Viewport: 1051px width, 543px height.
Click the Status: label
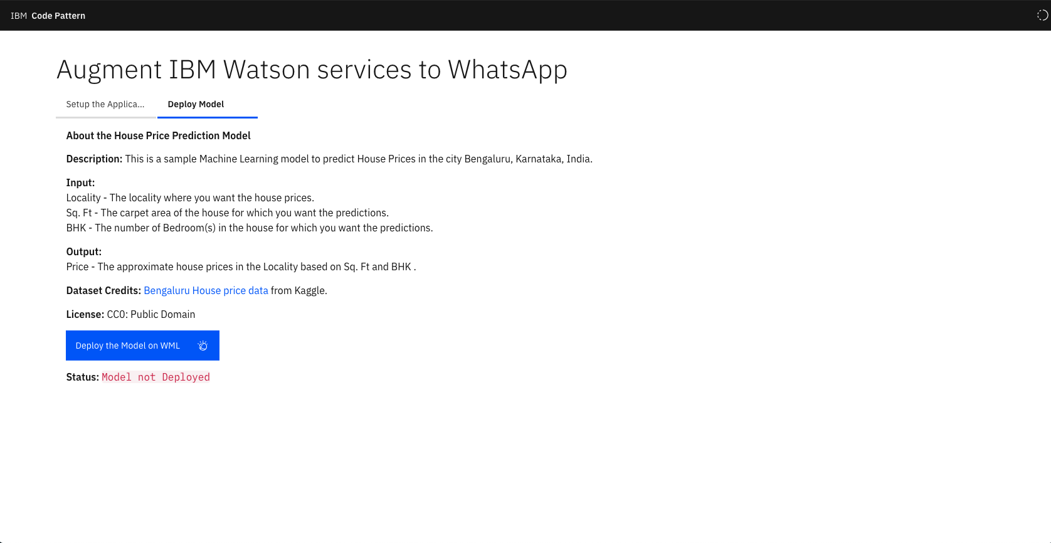(x=82, y=377)
